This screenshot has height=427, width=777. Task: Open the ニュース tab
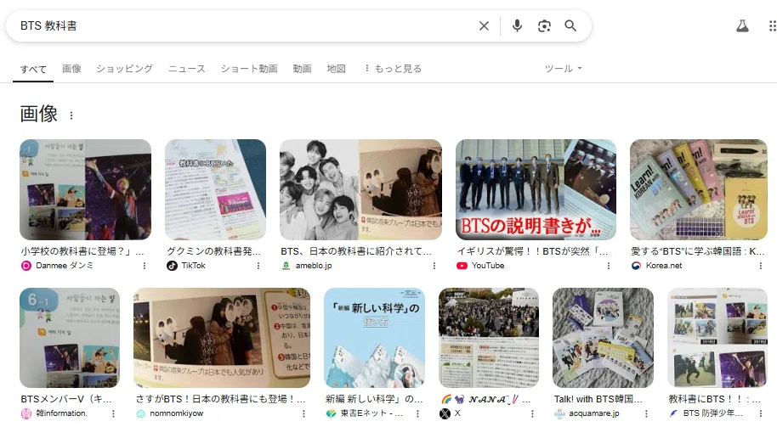pos(187,69)
